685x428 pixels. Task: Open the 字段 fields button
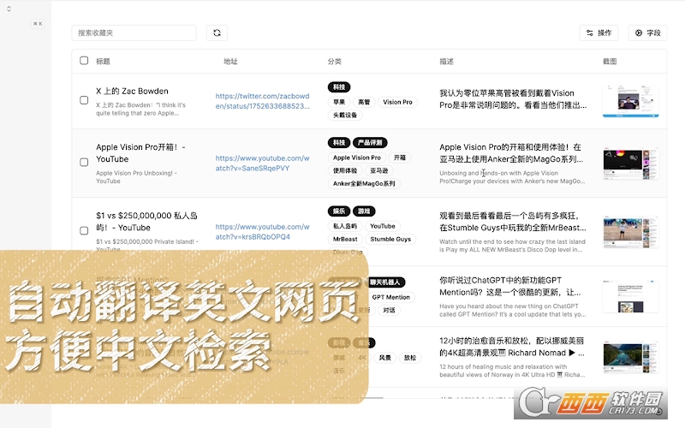tap(647, 33)
